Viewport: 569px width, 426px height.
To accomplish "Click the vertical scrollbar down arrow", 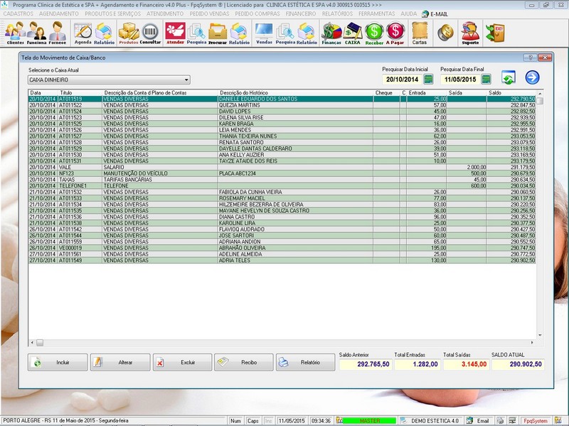I will coord(540,335).
